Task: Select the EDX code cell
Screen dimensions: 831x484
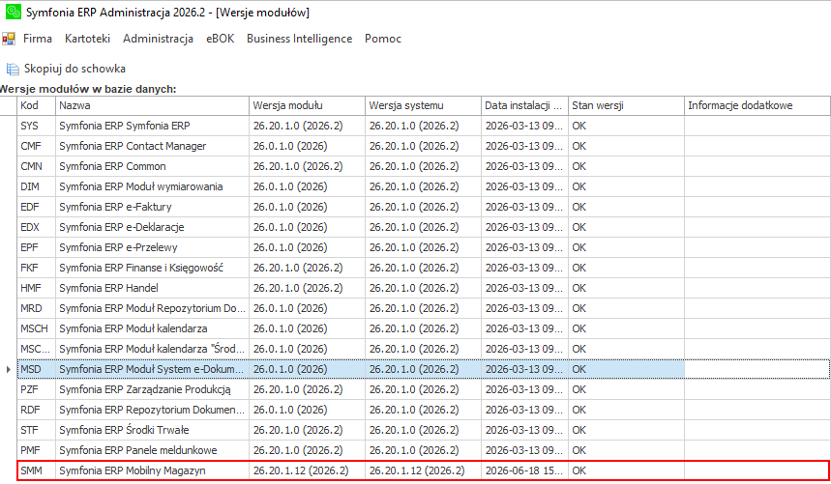Action: point(36,227)
